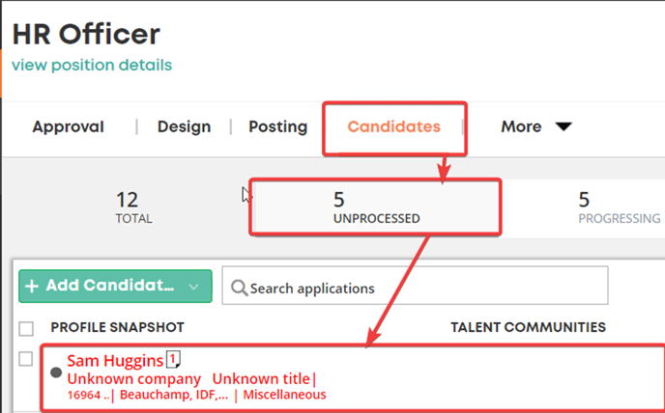Viewport: 665px width, 413px height.
Task: Check the box next to Sam Huggins
Action: (26, 359)
